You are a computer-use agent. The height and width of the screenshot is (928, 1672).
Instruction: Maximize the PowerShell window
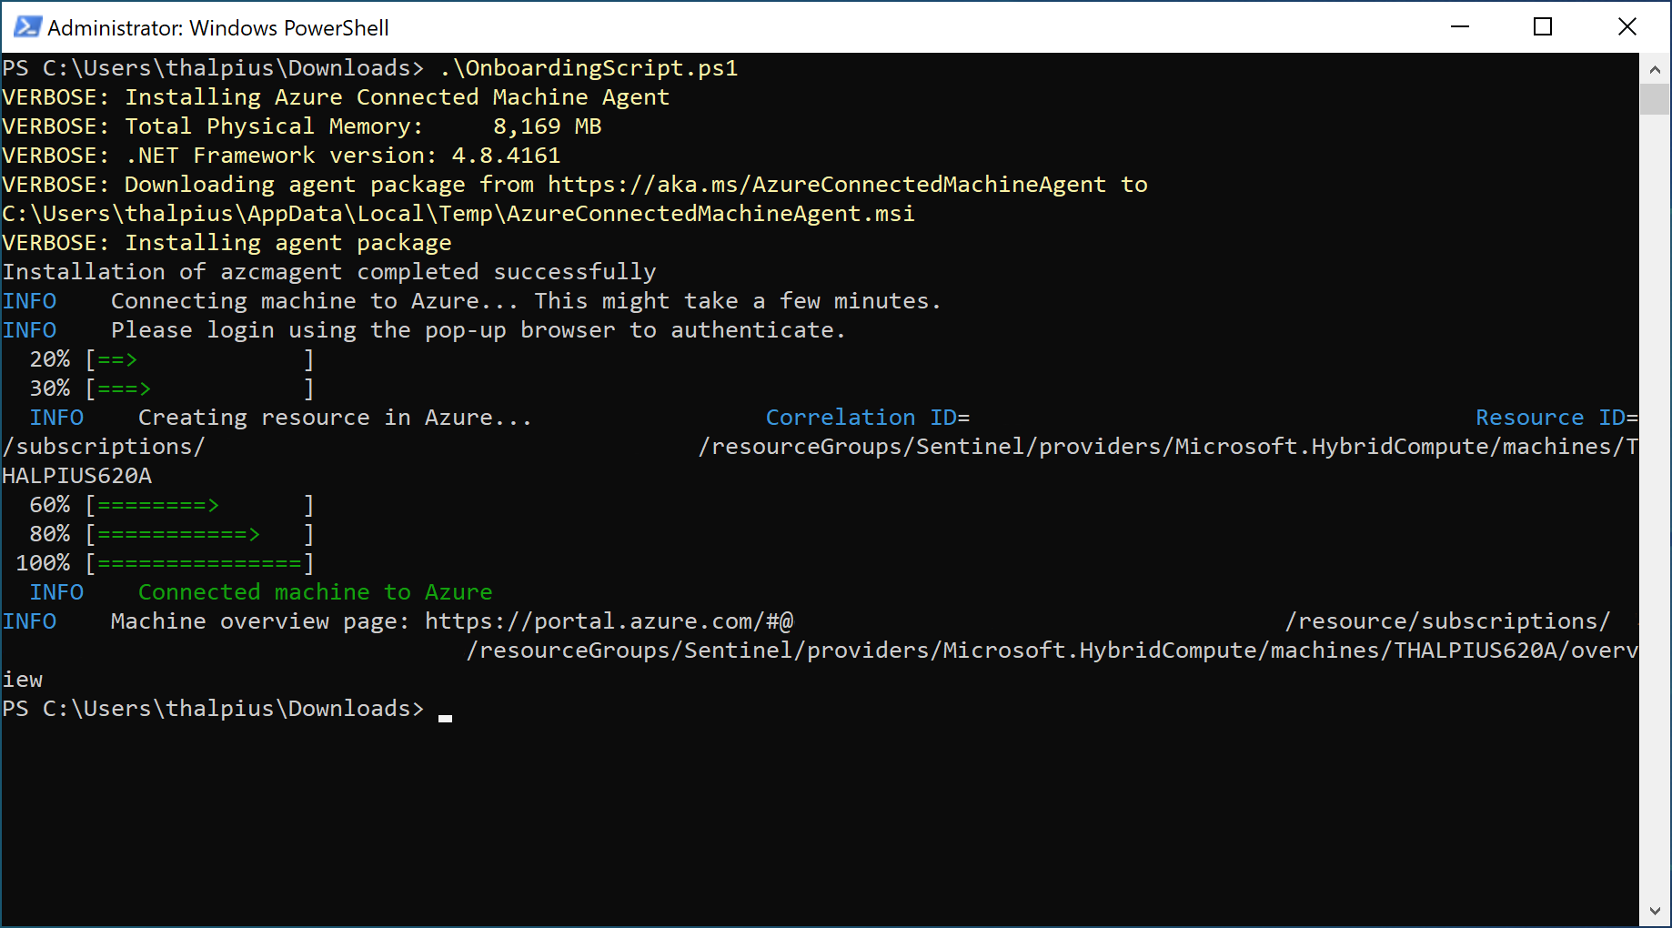1543,27
